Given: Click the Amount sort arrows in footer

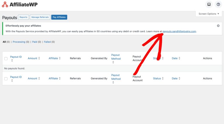Looking at the screenshot, I should 39,78.
